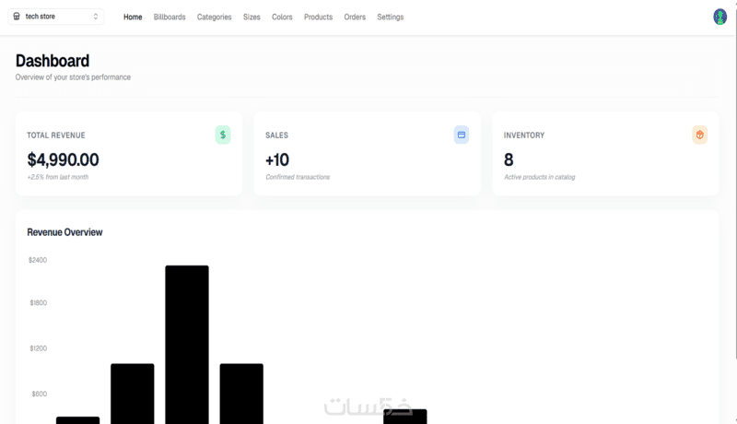Open the tech store switcher dropdown
737x424 pixels.
click(x=56, y=17)
